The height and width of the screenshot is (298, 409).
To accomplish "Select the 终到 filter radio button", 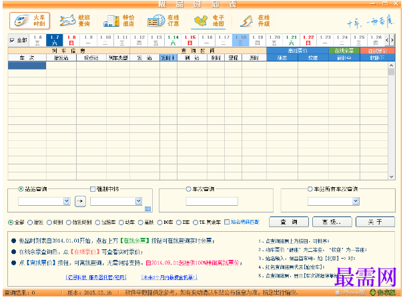I will pos(49,222).
